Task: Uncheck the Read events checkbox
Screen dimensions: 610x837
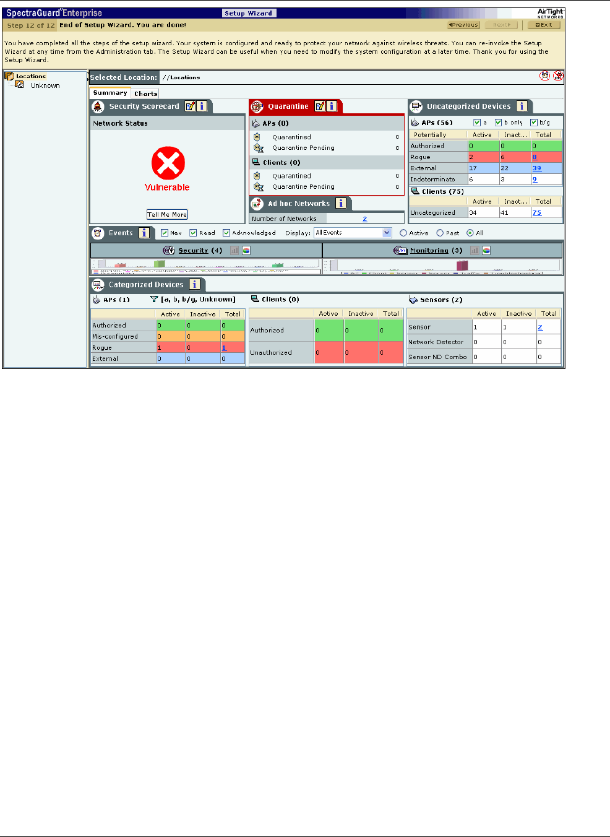Action: tap(193, 233)
